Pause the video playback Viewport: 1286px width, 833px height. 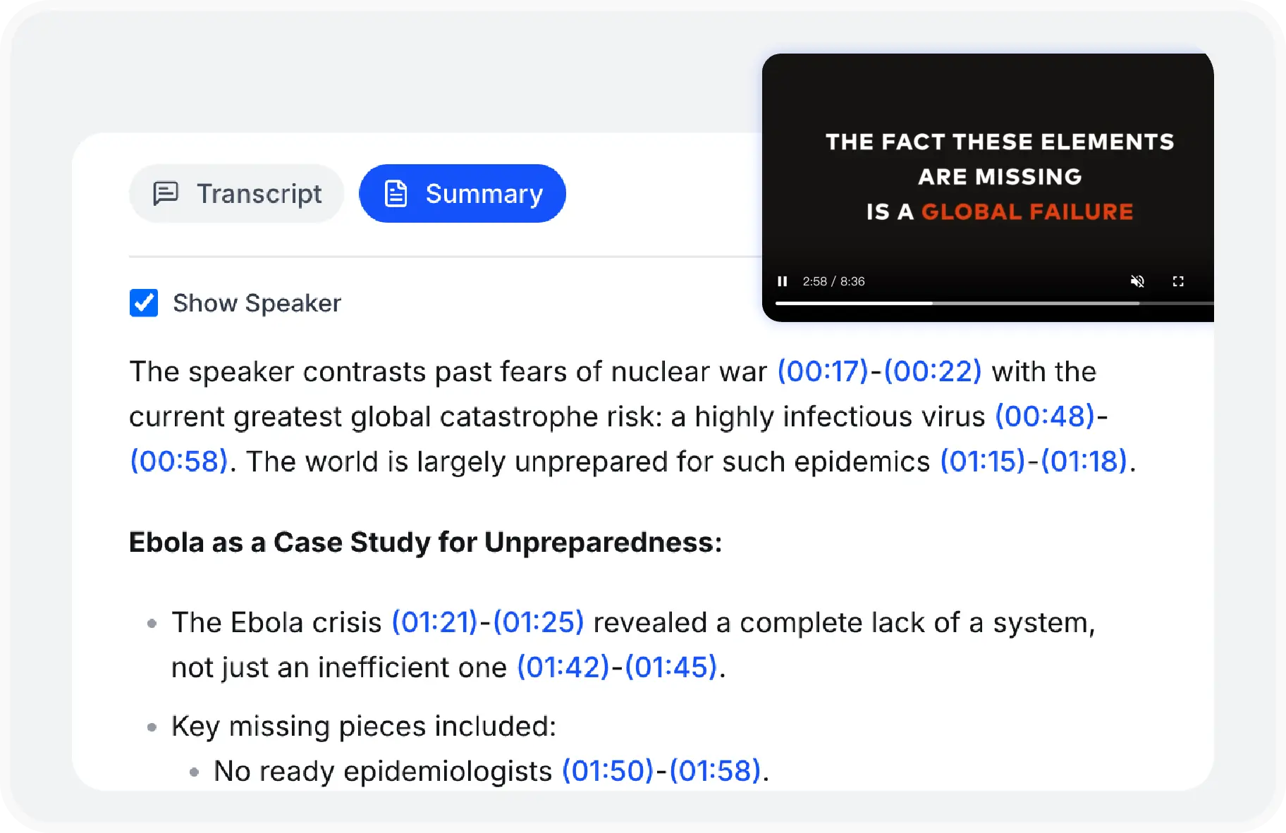pos(783,281)
